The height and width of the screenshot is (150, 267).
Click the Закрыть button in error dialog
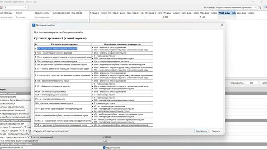[216, 131]
